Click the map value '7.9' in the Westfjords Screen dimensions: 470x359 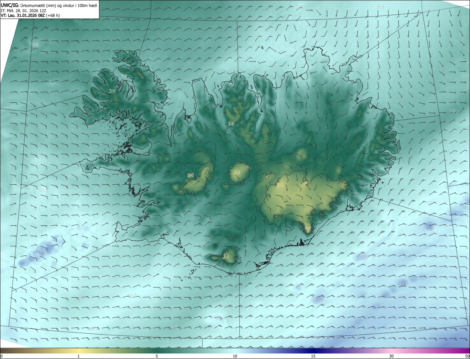(124, 76)
